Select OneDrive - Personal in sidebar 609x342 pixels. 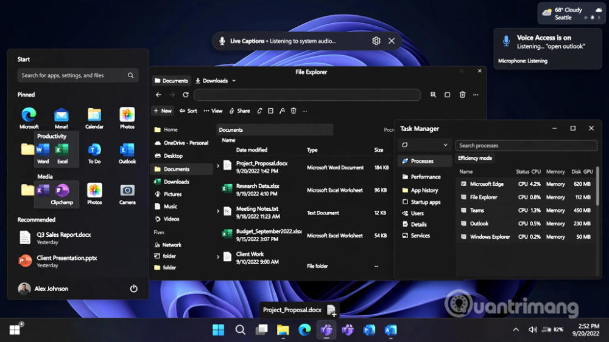[x=181, y=143]
